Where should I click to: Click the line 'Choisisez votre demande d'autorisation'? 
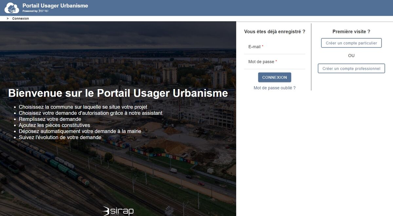click(90, 113)
